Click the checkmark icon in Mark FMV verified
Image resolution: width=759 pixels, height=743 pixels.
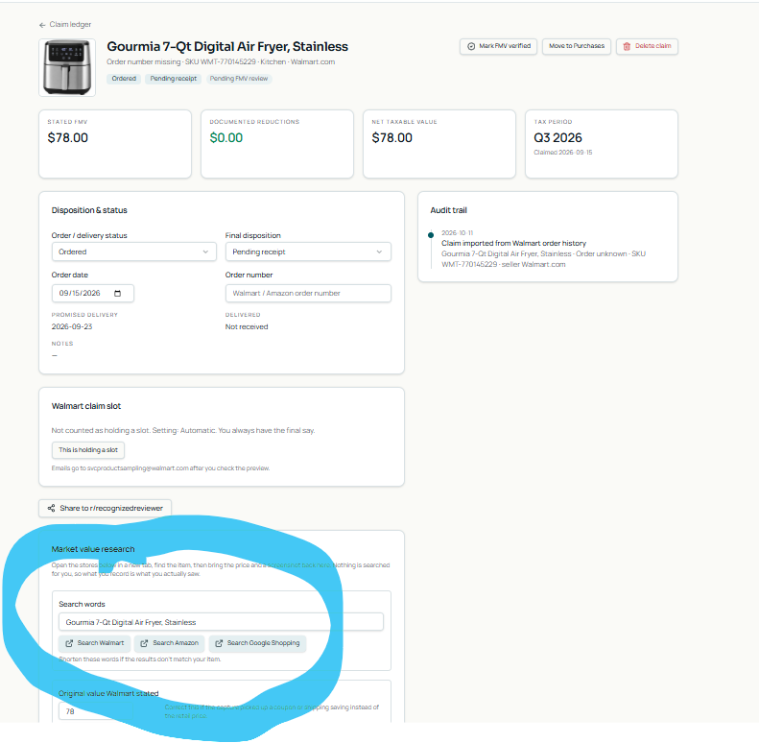click(471, 46)
